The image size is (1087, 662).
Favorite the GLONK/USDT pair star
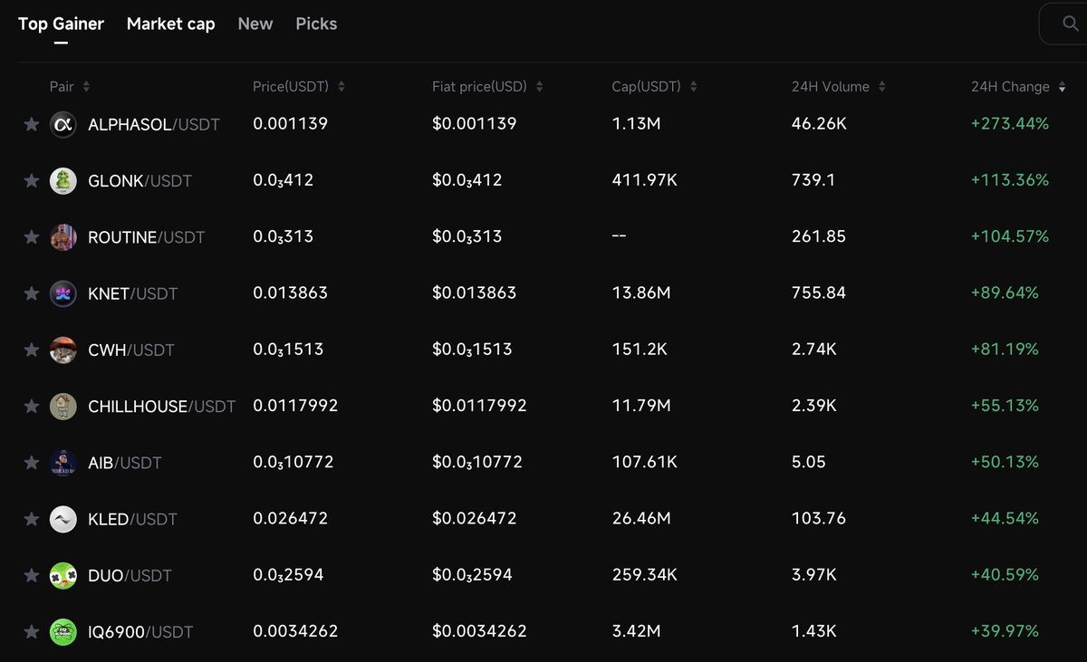pyautogui.click(x=32, y=180)
